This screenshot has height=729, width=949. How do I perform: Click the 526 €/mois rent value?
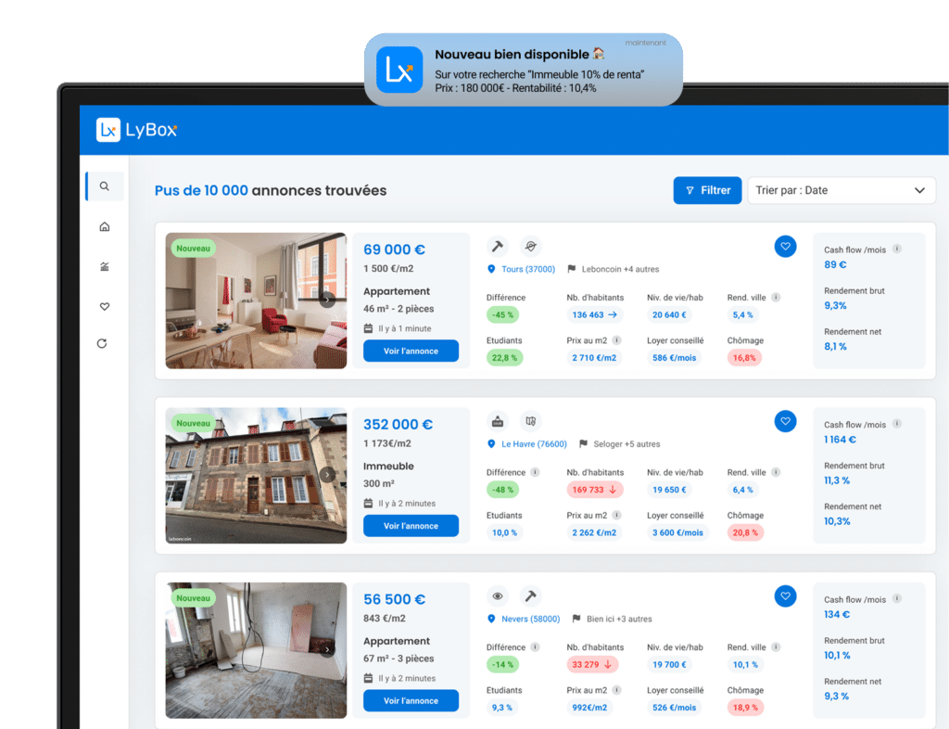click(x=675, y=708)
